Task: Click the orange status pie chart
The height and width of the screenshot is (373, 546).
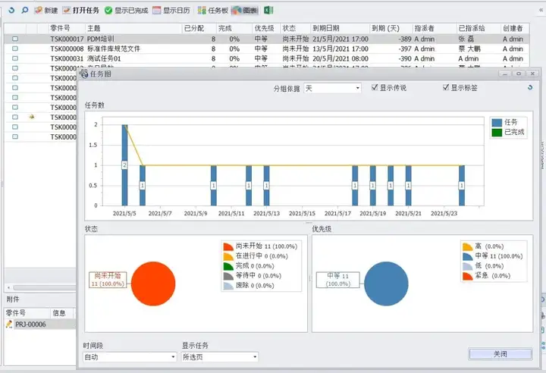Action: pyautogui.click(x=153, y=284)
